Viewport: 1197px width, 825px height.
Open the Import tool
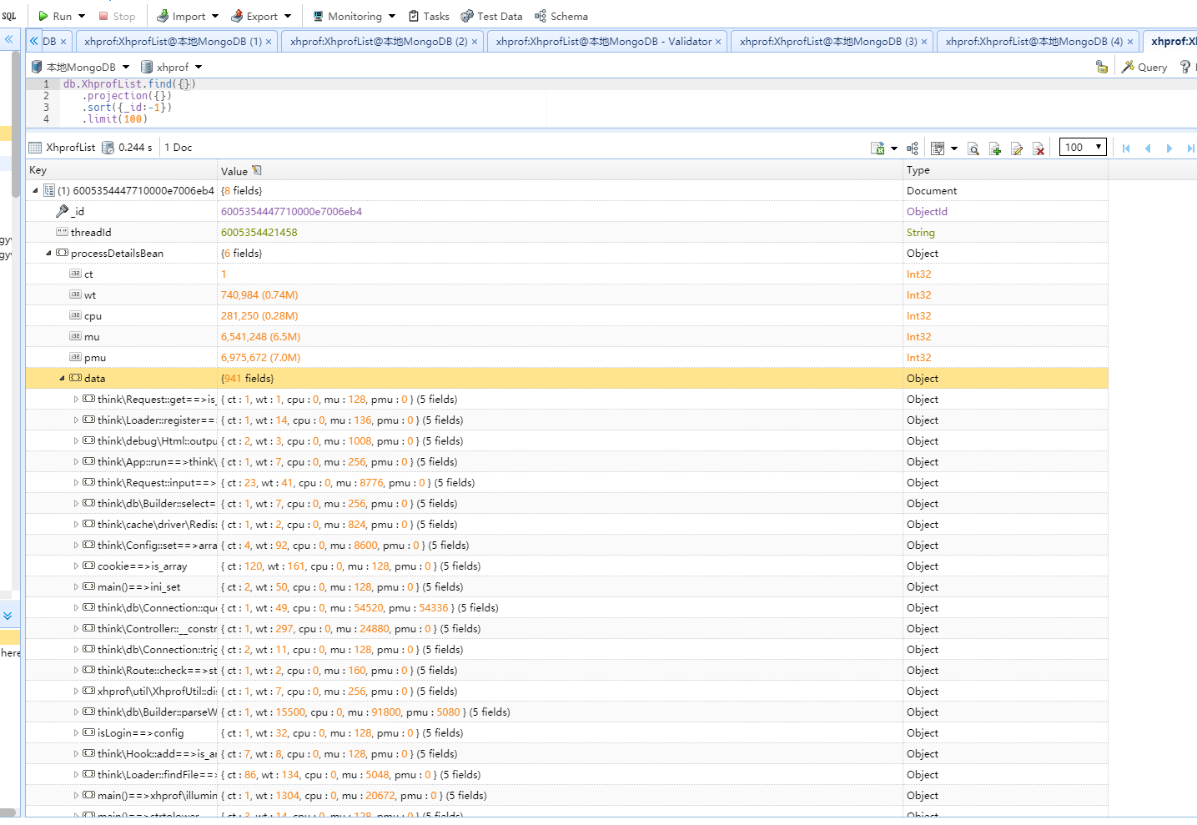tap(181, 16)
